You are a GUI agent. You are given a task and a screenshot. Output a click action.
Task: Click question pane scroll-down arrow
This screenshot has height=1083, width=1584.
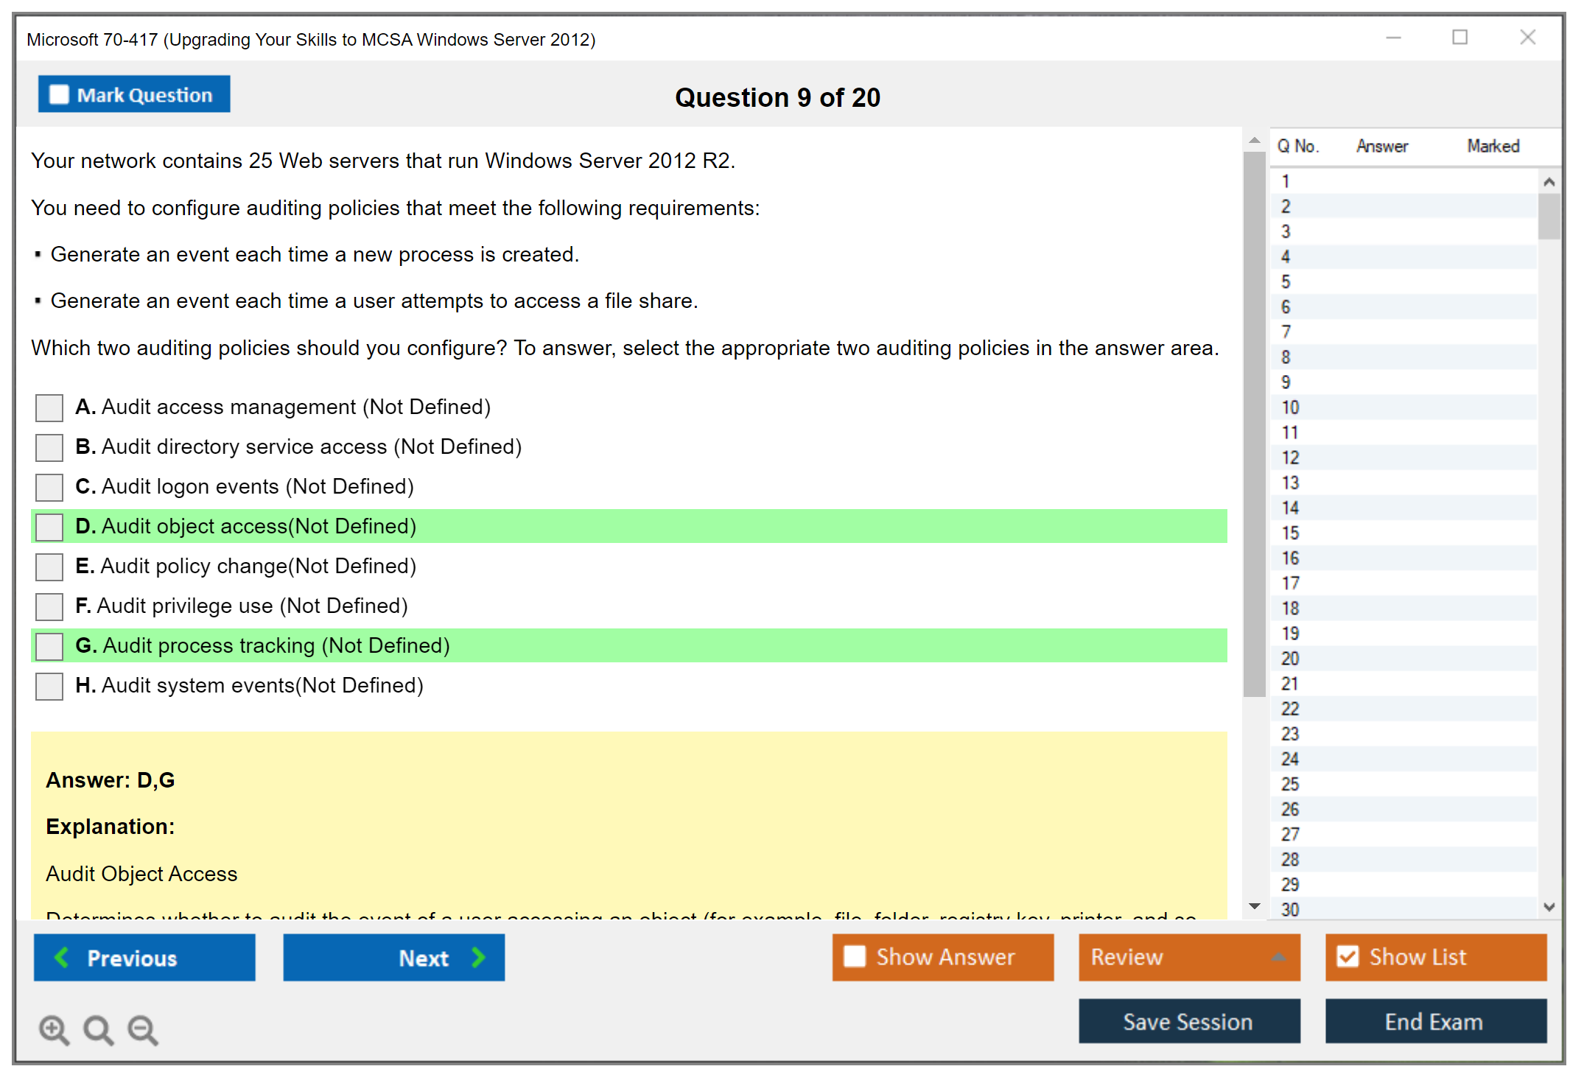click(x=1254, y=906)
